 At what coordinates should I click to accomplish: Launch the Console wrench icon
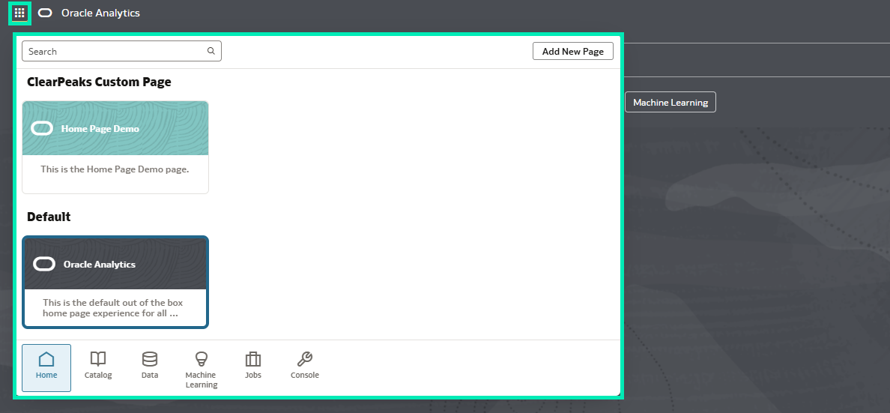(x=305, y=359)
